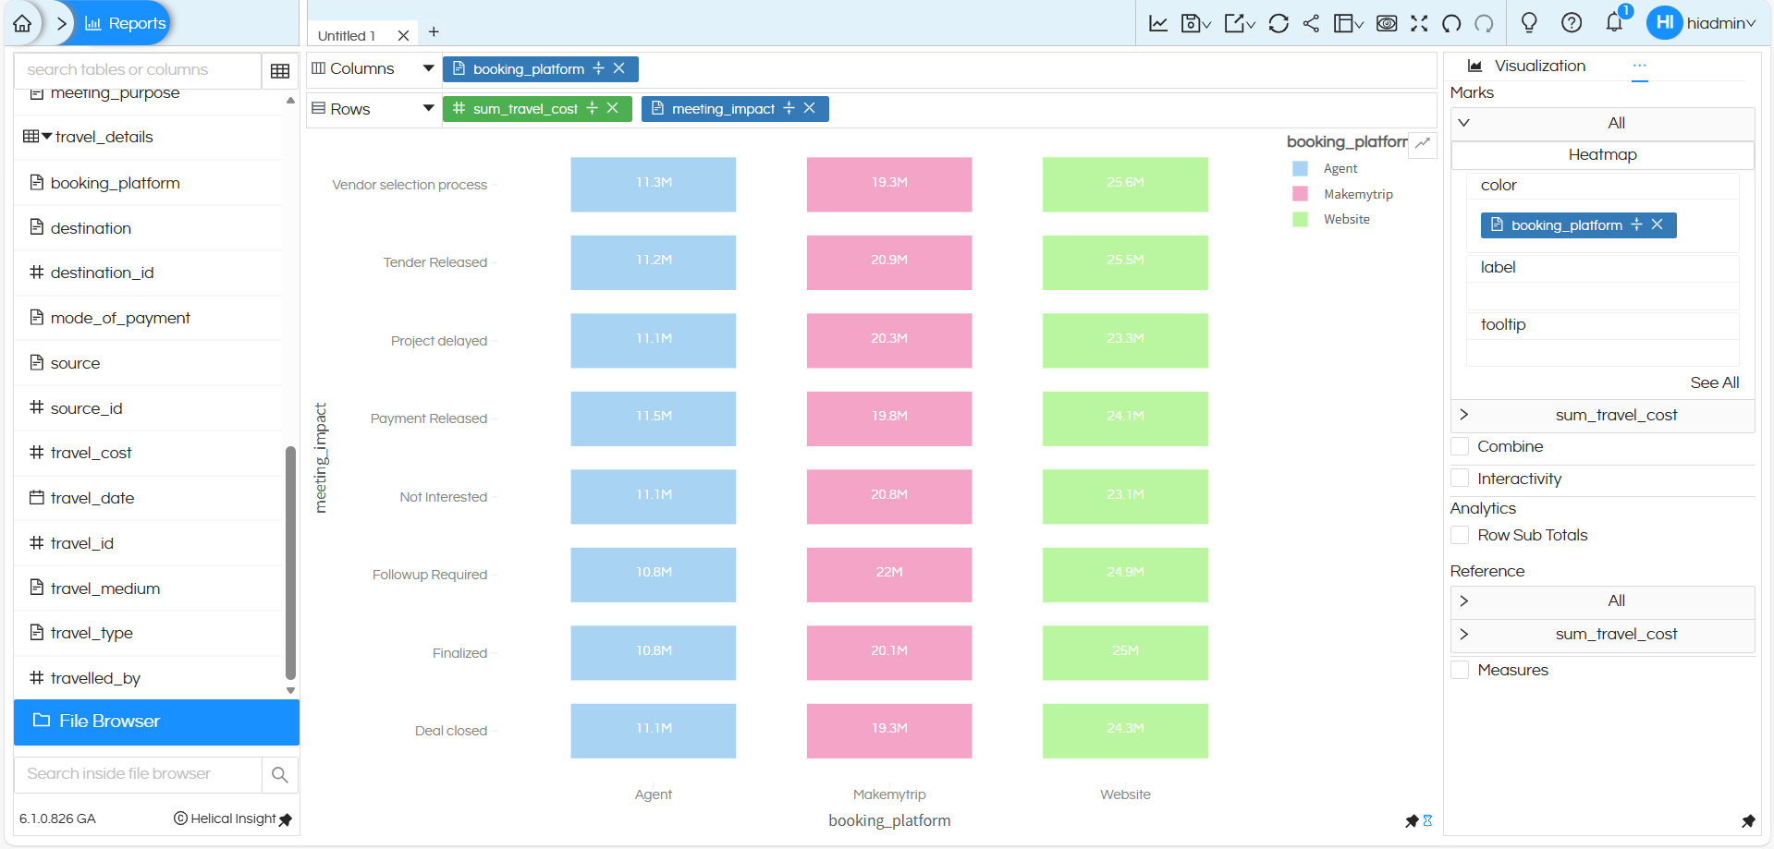Share the report via the share icon
Image resolution: width=1774 pixels, height=849 pixels.
(1311, 23)
